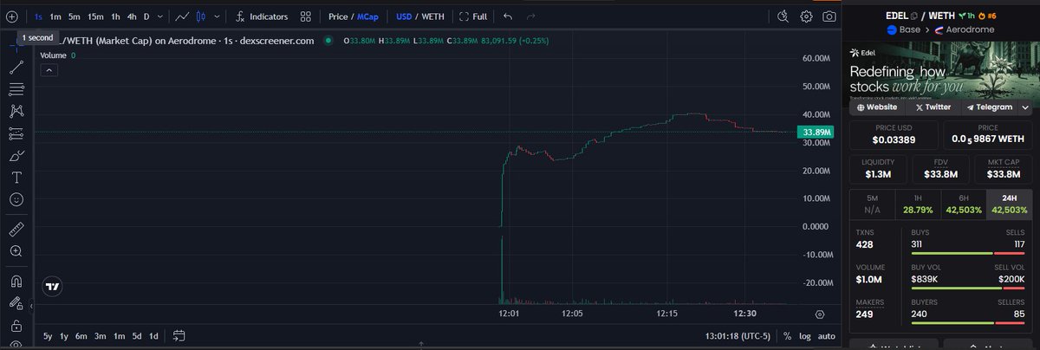1040x350 pixels.
Task: Select the 1m interval
Action: click(55, 16)
